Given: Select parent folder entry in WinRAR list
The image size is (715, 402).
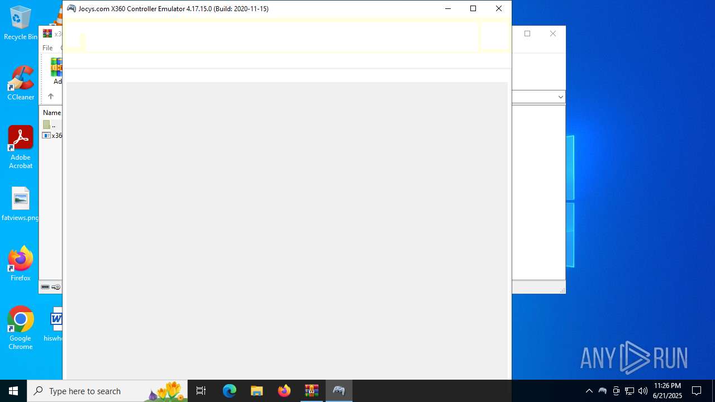Looking at the screenshot, I should 53,125.
